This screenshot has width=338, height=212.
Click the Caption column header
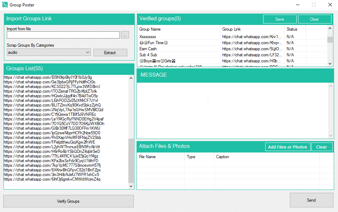point(267,157)
